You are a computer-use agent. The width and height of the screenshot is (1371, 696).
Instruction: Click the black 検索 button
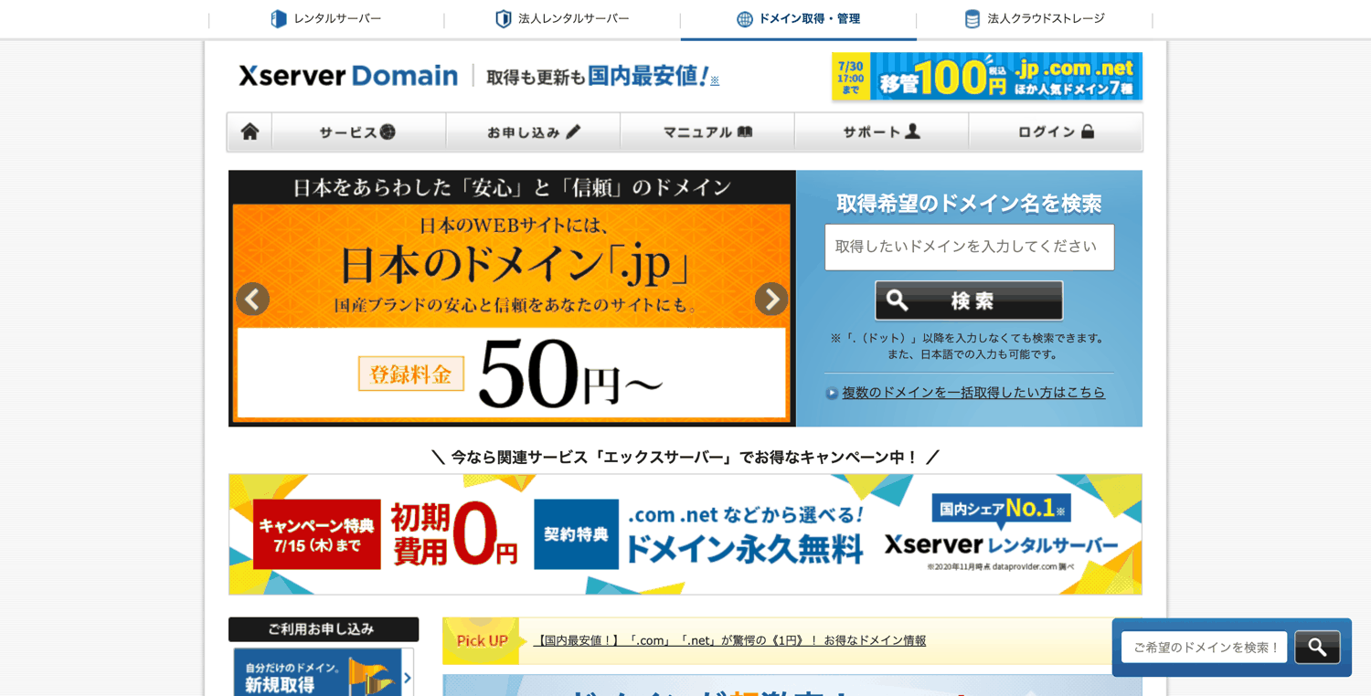(x=969, y=301)
